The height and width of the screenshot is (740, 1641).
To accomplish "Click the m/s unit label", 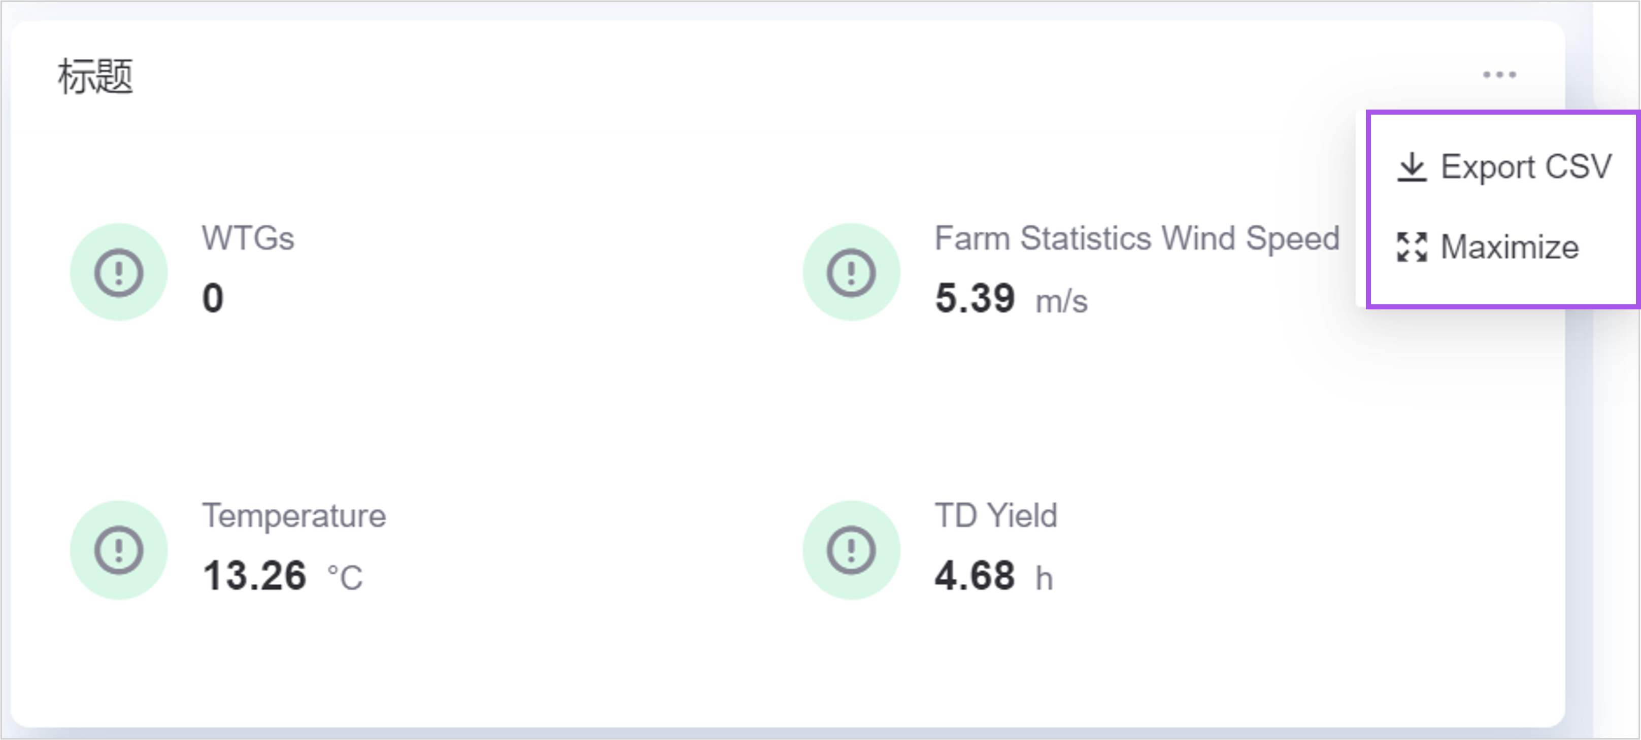I will [1061, 301].
